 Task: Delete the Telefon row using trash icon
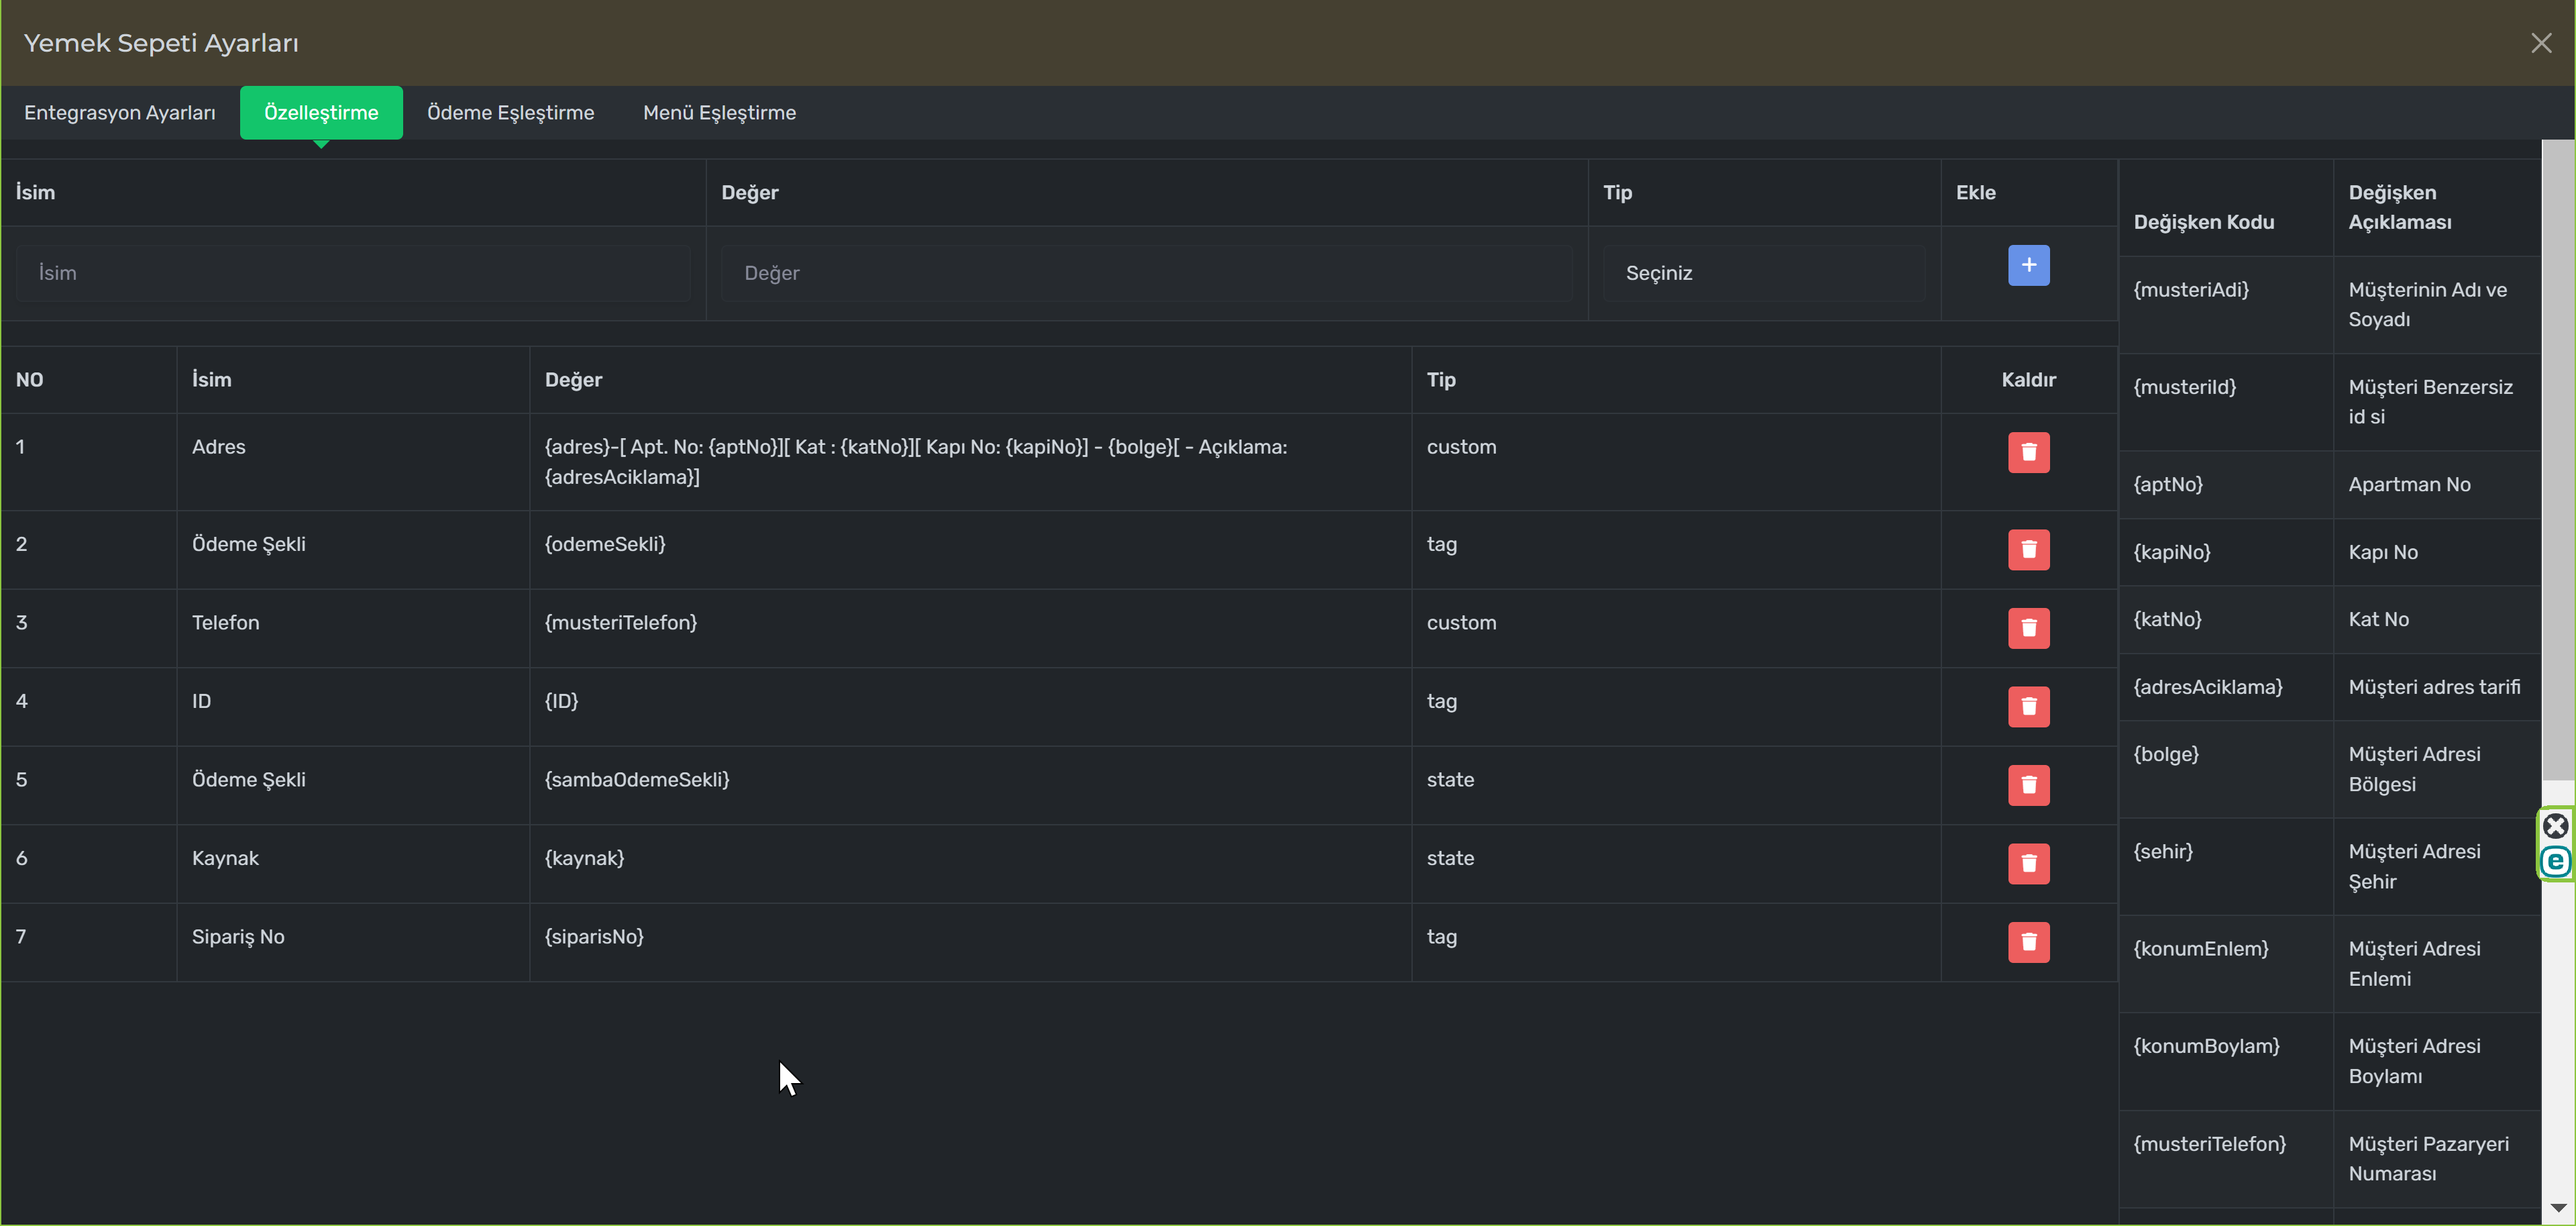pos(2028,628)
